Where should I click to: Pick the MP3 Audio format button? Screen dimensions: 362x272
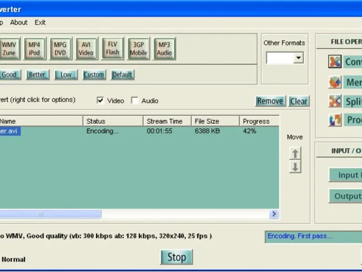pyautogui.click(x=164, y=49)
